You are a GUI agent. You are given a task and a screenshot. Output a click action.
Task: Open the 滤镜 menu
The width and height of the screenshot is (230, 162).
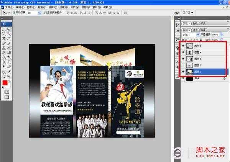tap(64, 7)
